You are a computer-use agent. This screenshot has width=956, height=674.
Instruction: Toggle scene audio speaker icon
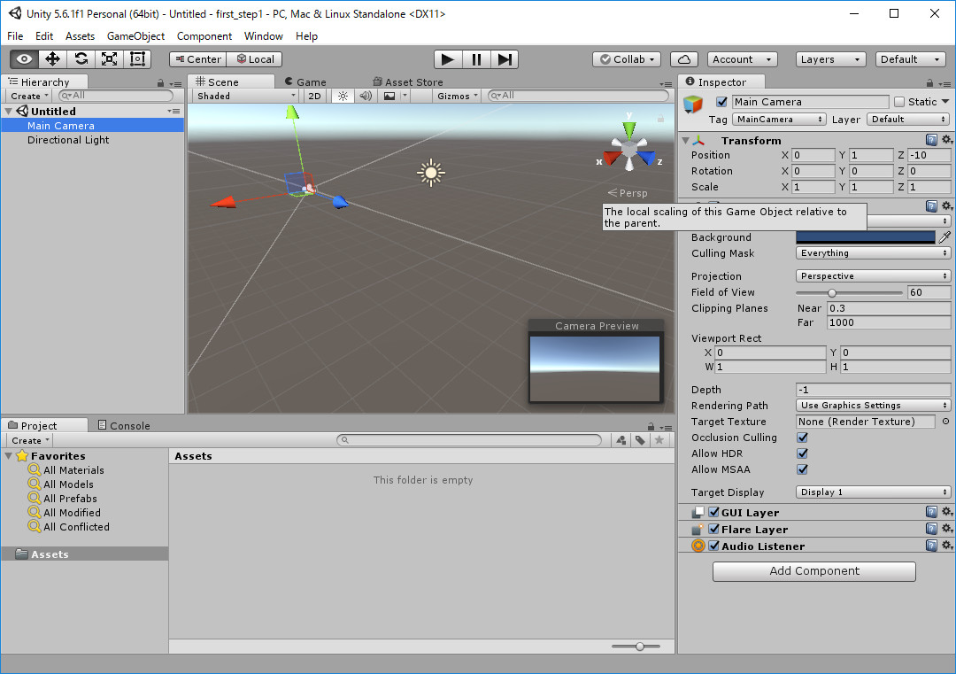click(x=365, y=96)
